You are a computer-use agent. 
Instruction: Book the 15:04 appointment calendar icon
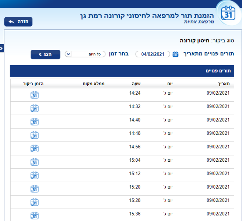(x=34, y=162)
